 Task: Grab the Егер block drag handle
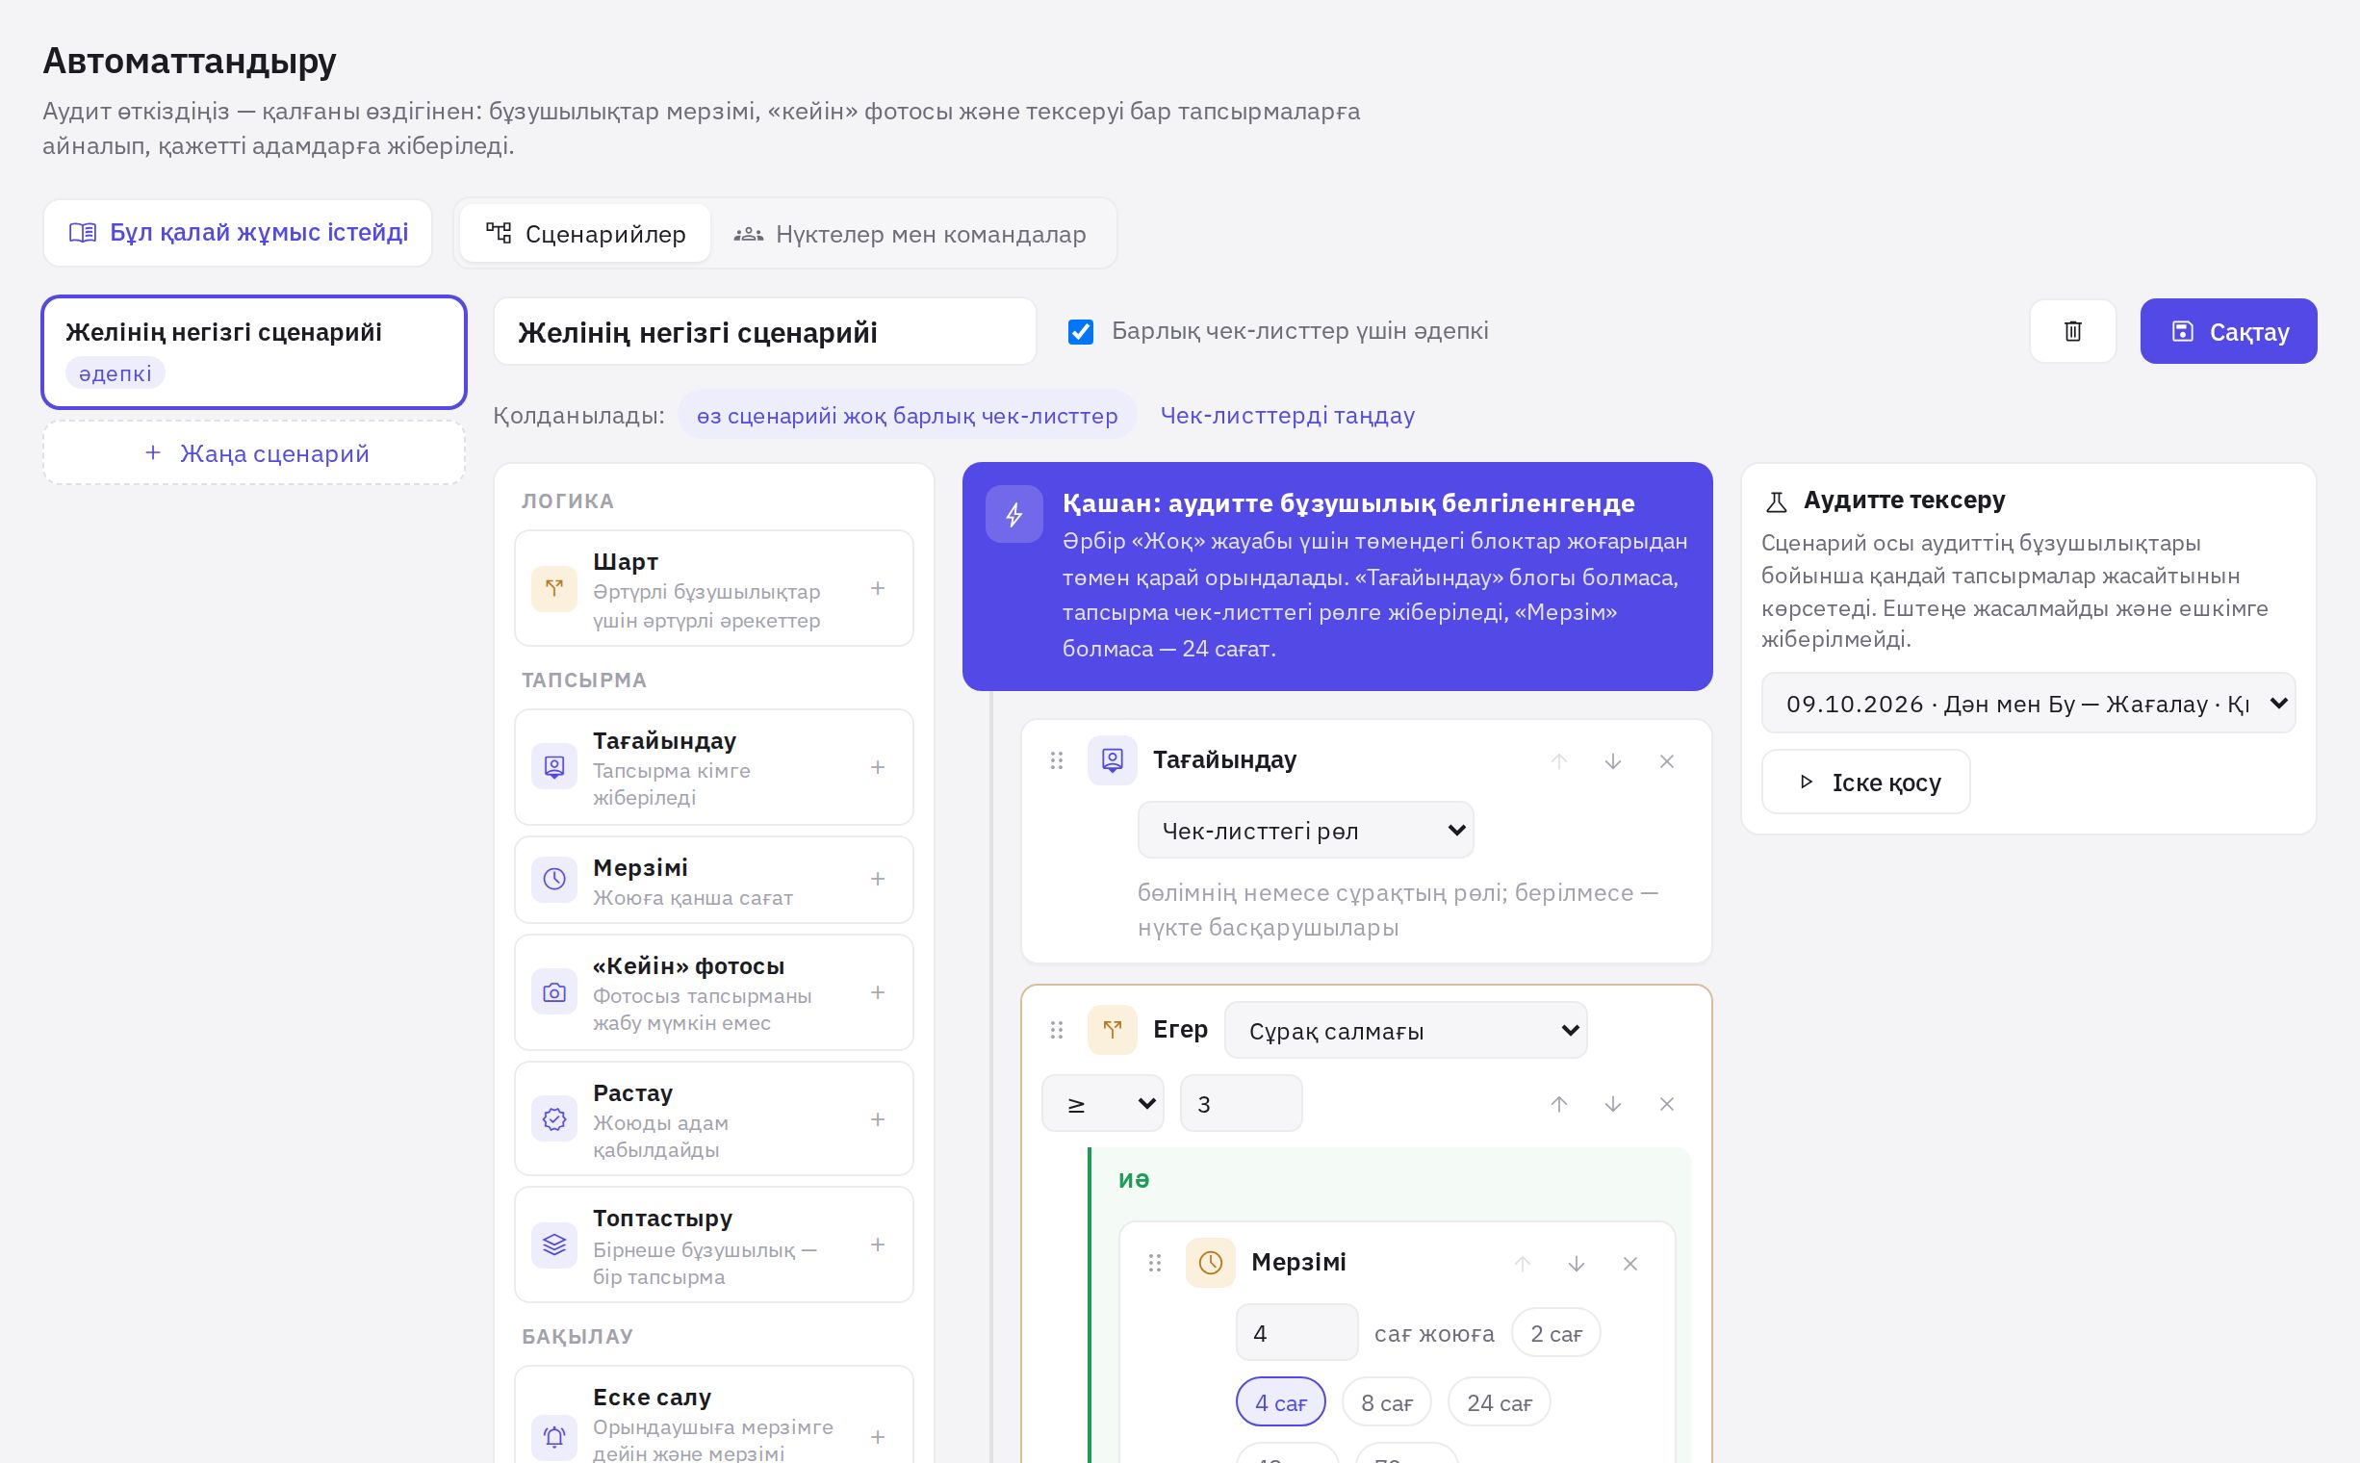click(1057, 1030)
